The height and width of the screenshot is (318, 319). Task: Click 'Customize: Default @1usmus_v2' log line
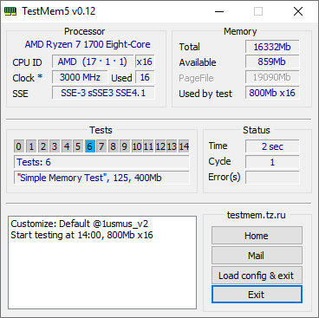80,224
